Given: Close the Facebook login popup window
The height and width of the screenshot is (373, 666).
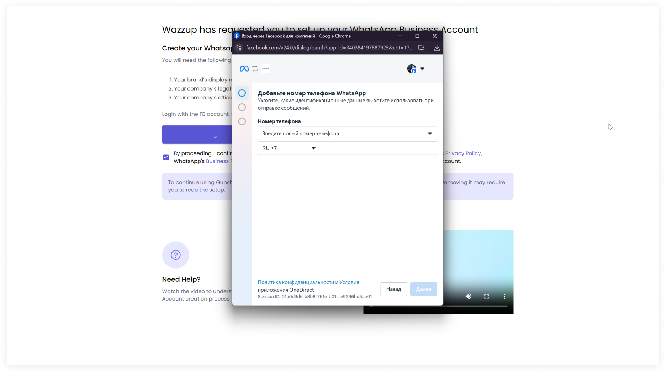Looking at the screenshot, I should coord(434,36).
